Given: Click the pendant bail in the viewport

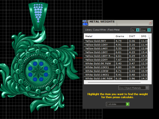Looking at the screenshot, I should tap(38, 17).
